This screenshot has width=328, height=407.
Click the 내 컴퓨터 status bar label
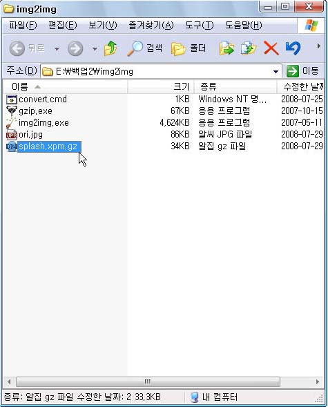(x=220, y=397)
